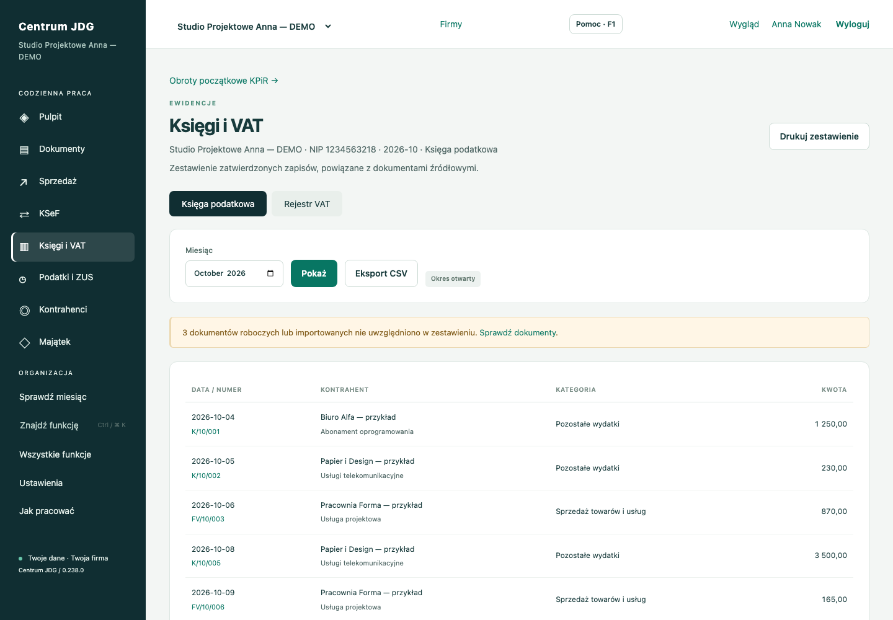The width and height of the screenshot is (893, 620).
Task: Open Znajdź funkcję search in sidebar
Action: [73, 425]
